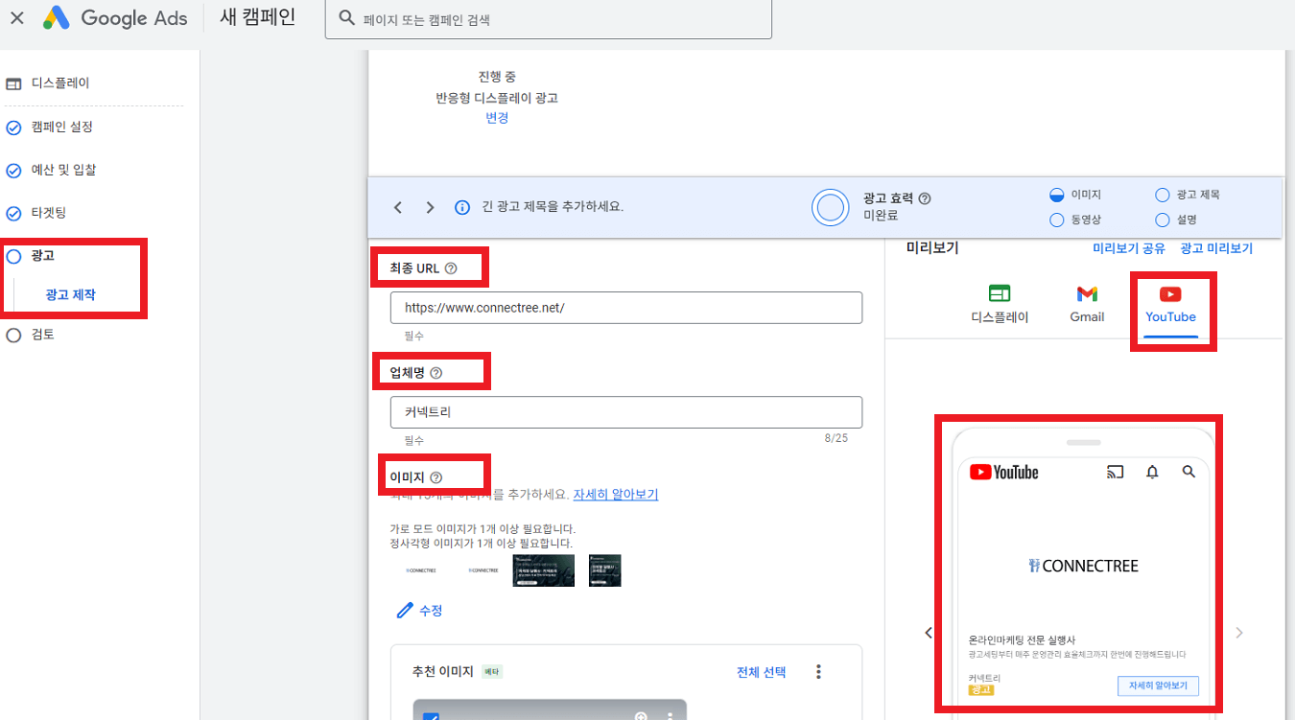Click the cast icon in YouTube preview
The height and width of the screenshot is (720, 1295).
pos(1115,472)
